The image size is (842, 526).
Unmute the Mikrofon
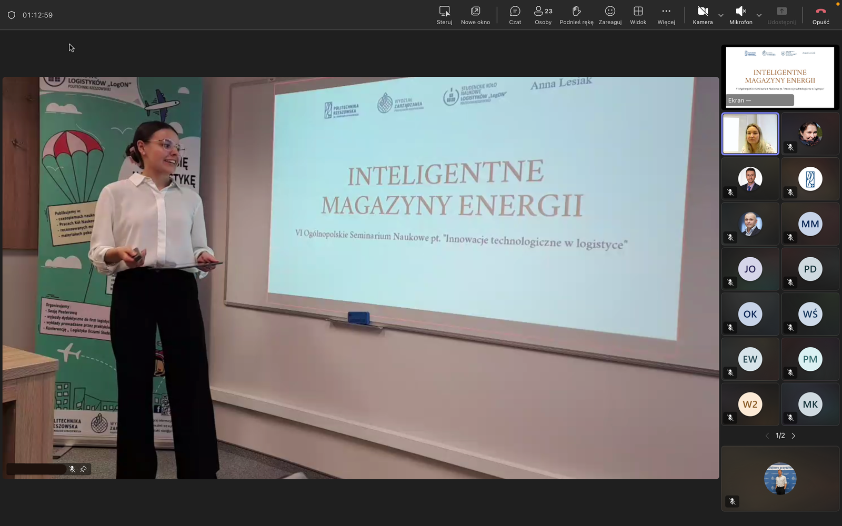(x=740, y=15)
